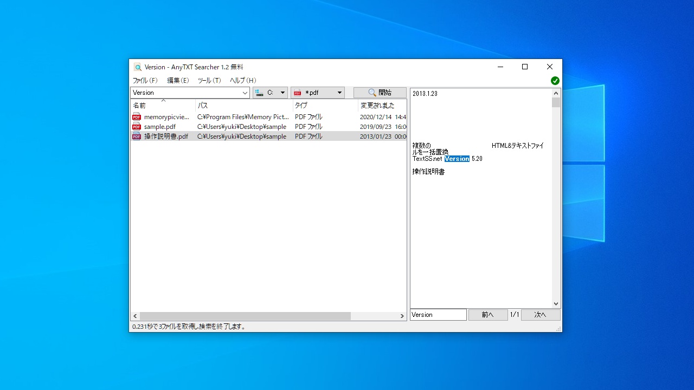Viewport: 694px width, 390px height.
Task: Click the 1/1 match counter
Action: pos(515,315)
